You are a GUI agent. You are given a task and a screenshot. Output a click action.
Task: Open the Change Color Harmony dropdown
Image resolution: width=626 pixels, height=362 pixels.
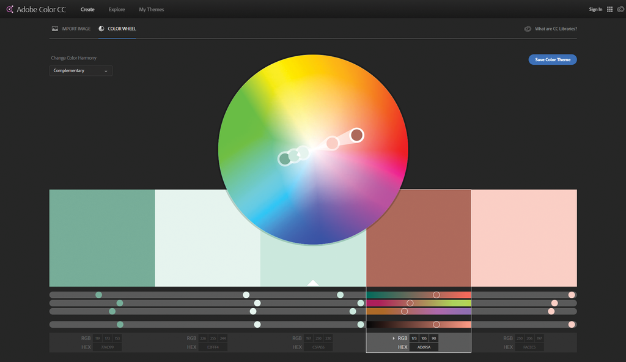[x=80, y=70]
